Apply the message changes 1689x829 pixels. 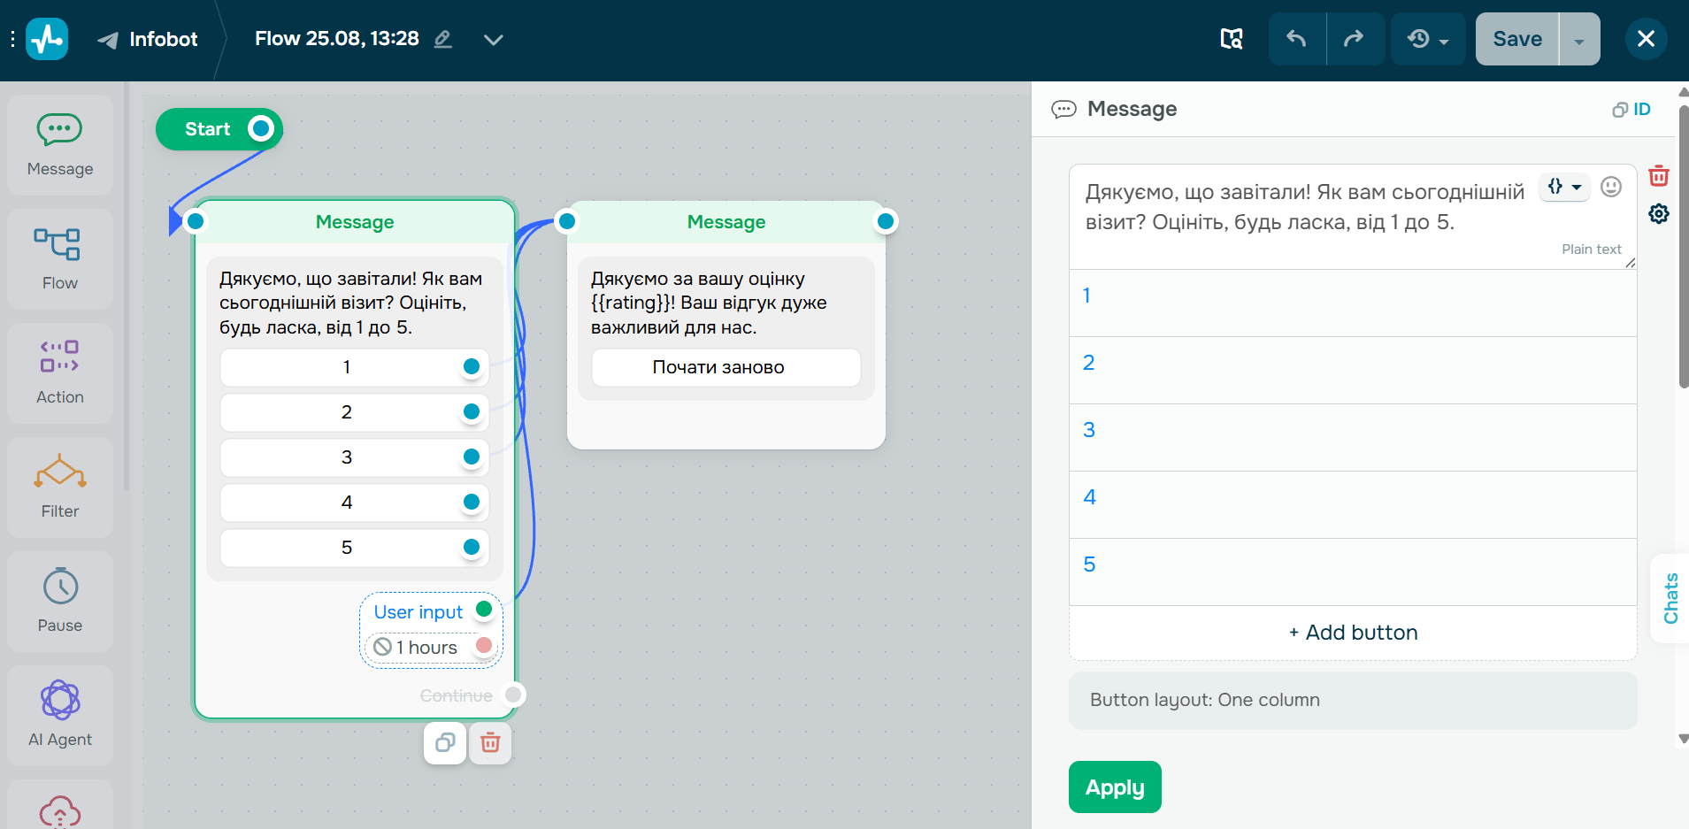tap(1115, 787)
